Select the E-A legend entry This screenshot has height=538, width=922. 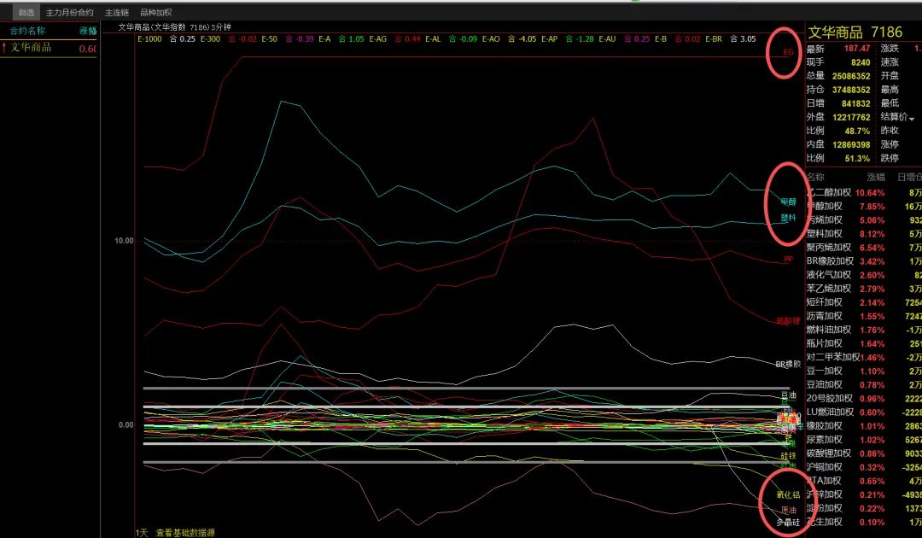(324, 38)
